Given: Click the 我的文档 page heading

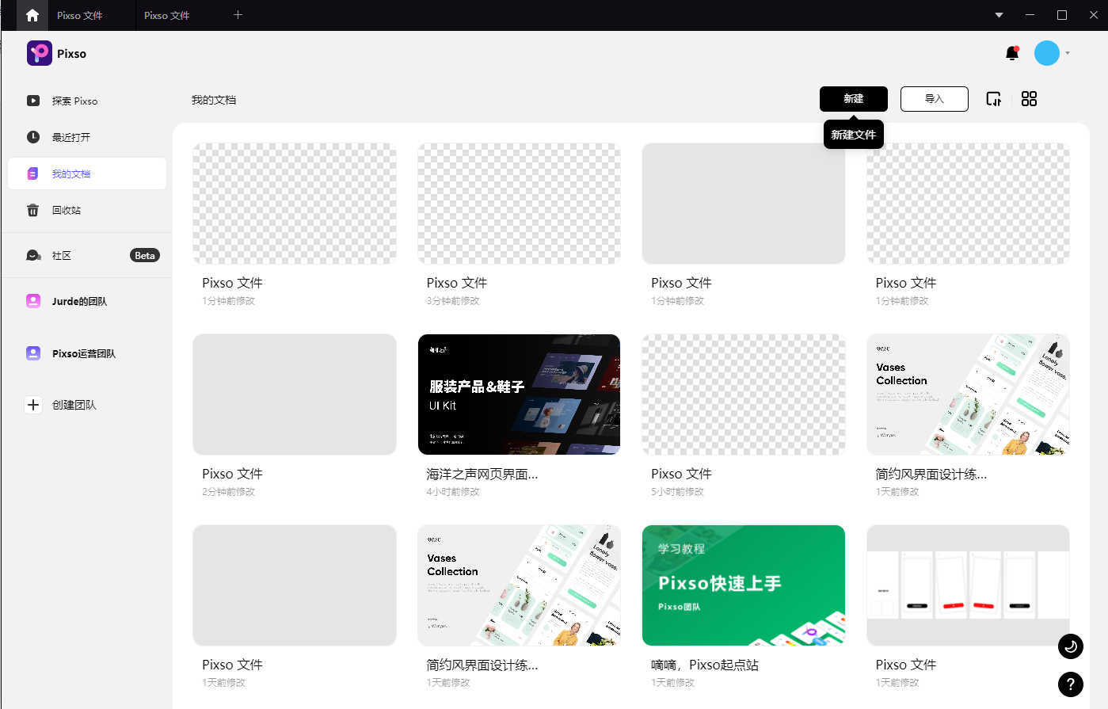Looking at the screenshot, I should point(214,100).
